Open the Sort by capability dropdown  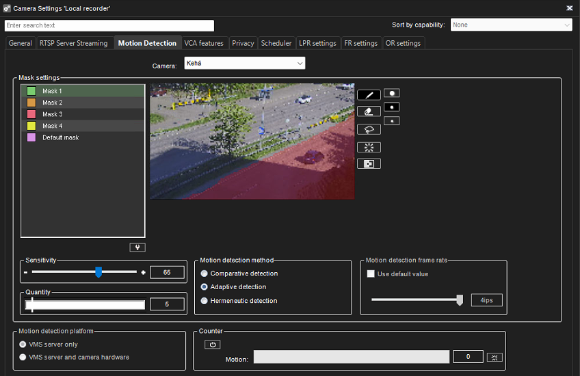(511, 25)
